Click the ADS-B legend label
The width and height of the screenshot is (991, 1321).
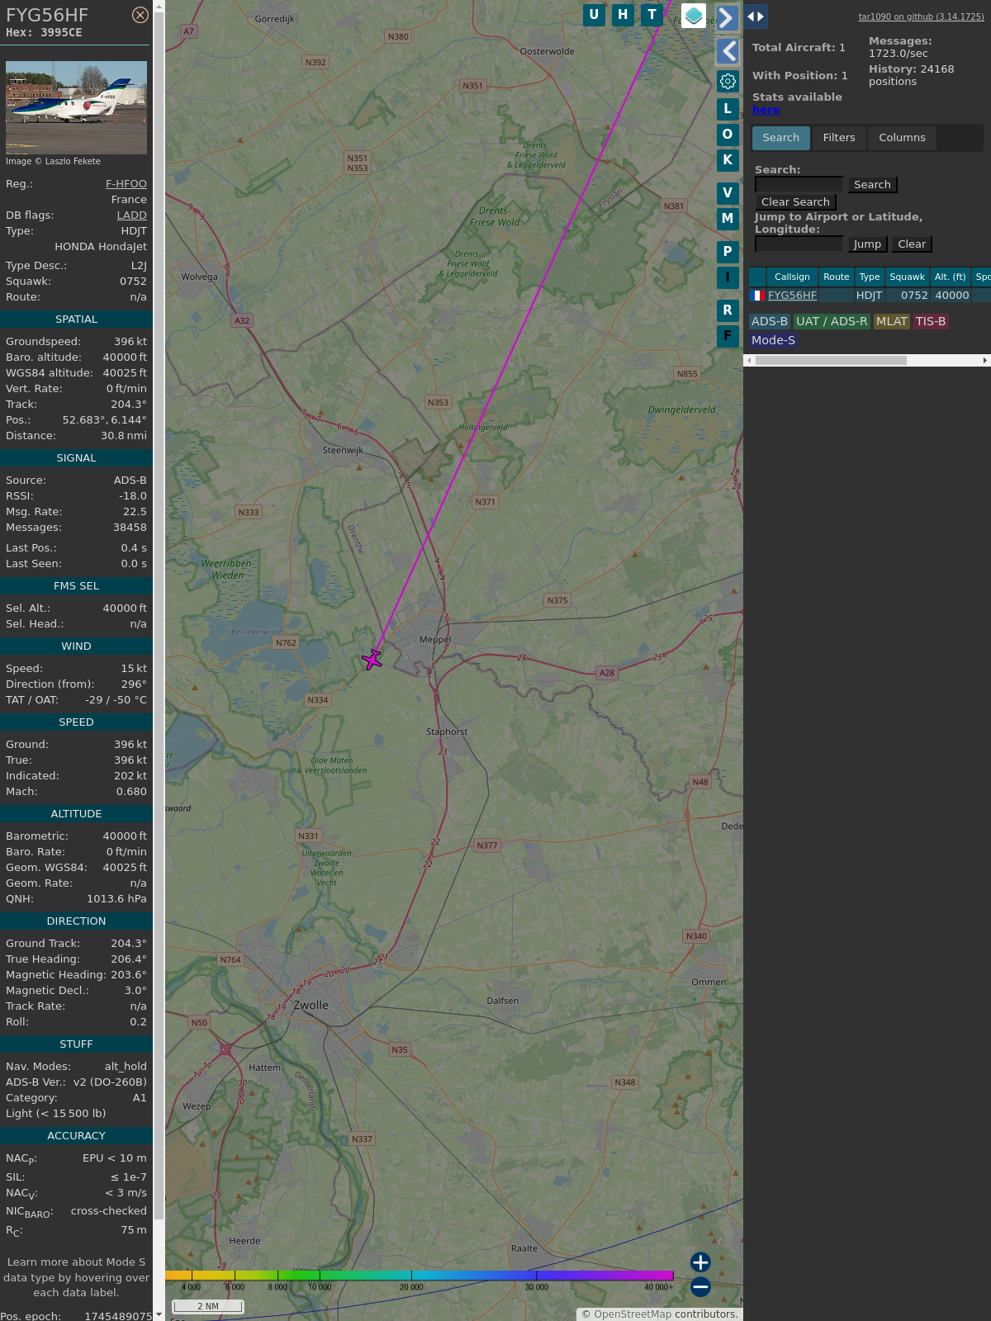[770, 321]
